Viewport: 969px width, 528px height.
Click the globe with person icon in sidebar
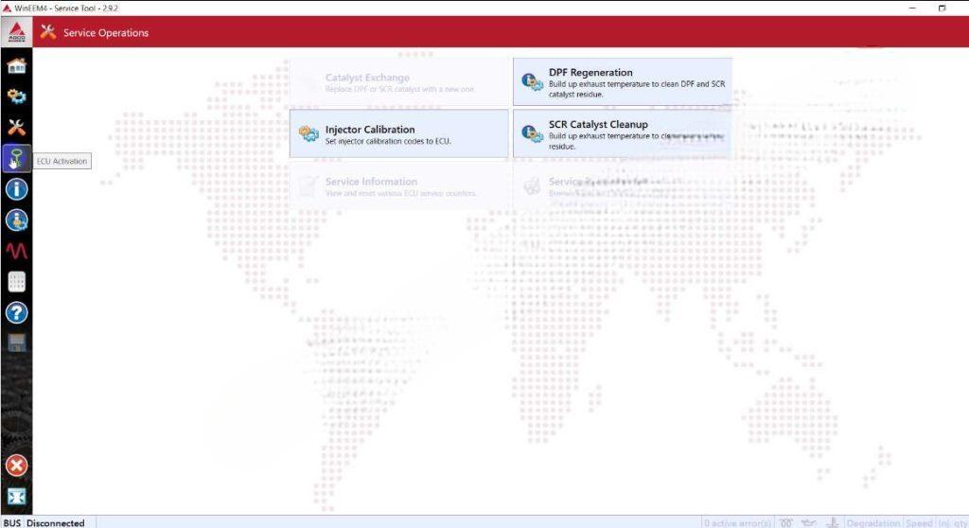[x=16, y=220]
